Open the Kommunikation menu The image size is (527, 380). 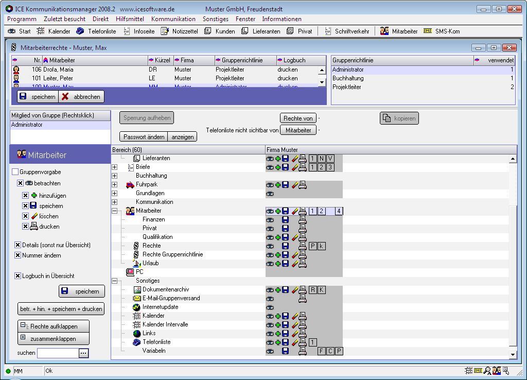[173, 19]
